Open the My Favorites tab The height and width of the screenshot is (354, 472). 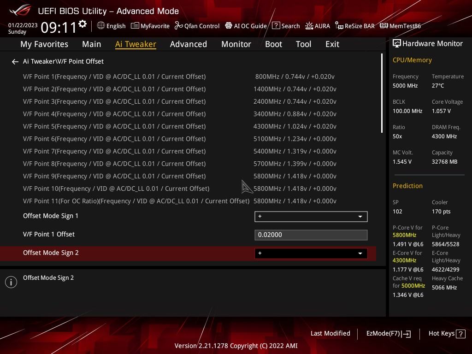(44, 44)
